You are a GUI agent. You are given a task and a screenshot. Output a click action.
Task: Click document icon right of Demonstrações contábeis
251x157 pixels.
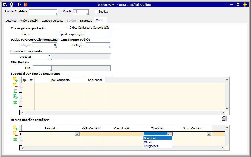223,118
